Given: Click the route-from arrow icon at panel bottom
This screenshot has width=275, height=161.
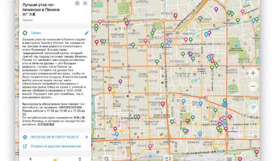Looking at the screenshot, I should pyautogui.click(x=30, y=159).
